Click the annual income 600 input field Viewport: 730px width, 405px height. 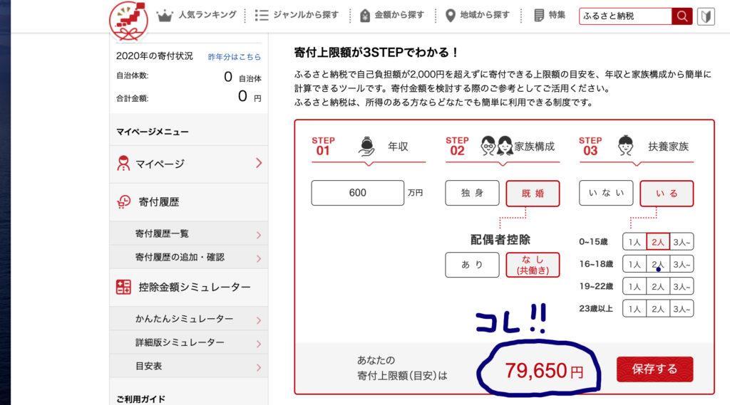tap(358, 193)
